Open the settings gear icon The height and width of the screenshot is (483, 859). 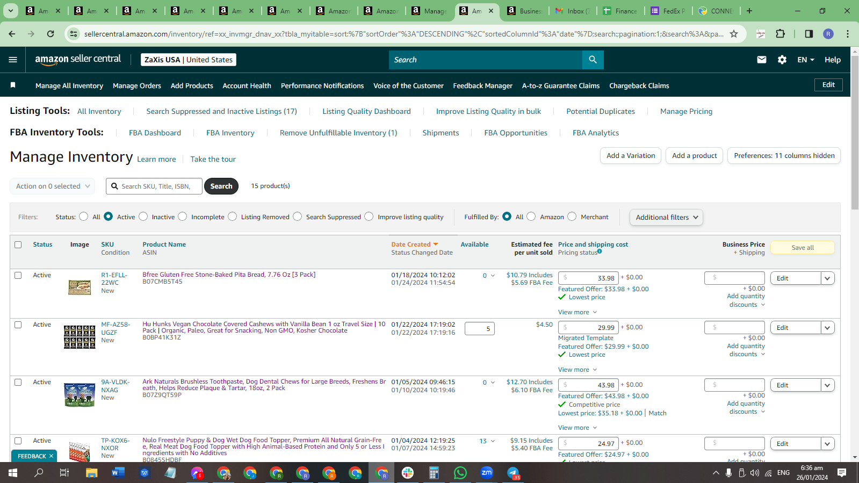pos(782,60)
